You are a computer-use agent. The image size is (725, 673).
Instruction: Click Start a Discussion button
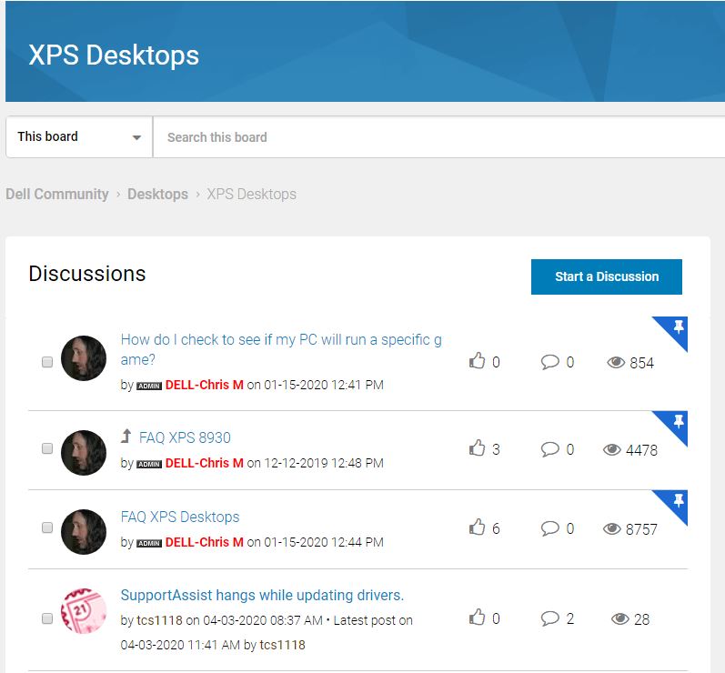(606, 276)
